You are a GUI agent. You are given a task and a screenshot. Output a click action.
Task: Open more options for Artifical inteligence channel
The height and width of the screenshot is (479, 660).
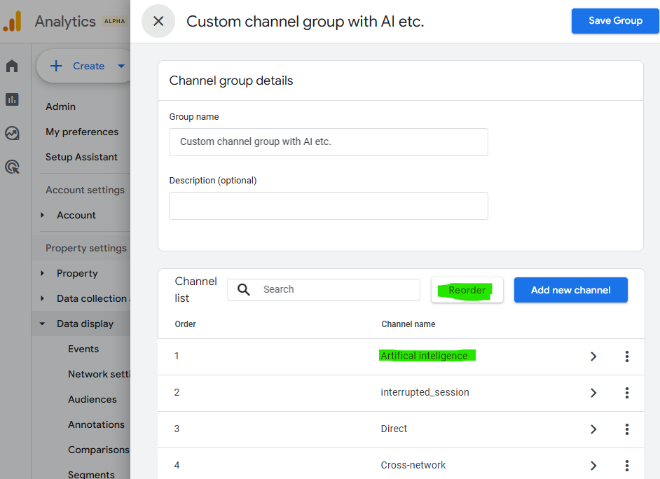pyautogui.click(x=626, y=356)
